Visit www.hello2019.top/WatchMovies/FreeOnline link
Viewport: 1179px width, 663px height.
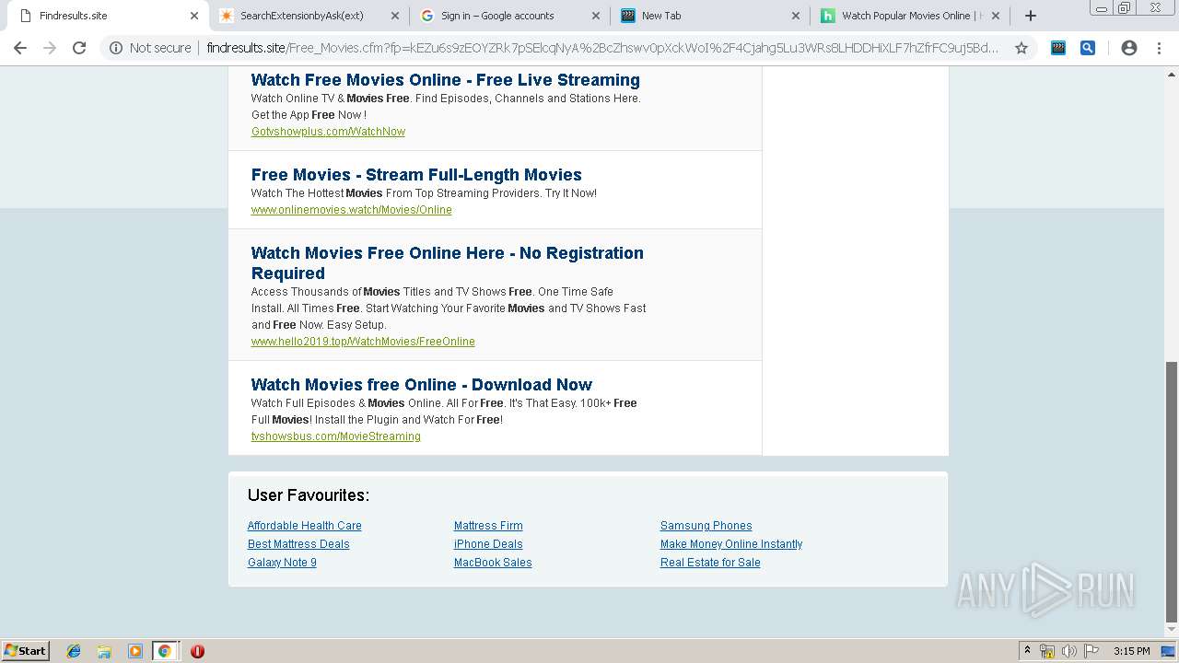(363, 342)
